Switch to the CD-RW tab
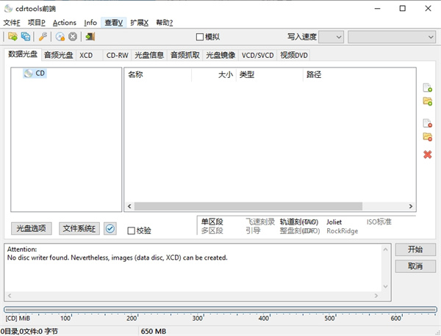Image resolution: width=441 pixels, height=336 pixels. pyautogui.click(x=118, y=55)
